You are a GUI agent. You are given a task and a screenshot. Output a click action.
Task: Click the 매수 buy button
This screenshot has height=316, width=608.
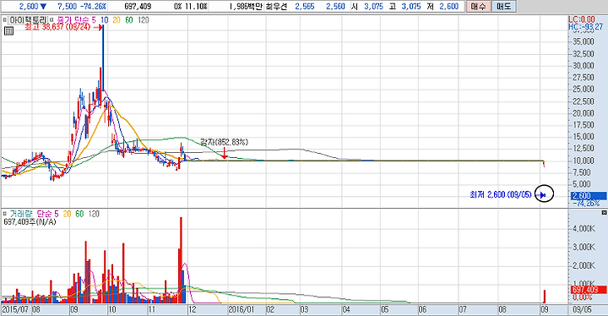tap(478, 6)
